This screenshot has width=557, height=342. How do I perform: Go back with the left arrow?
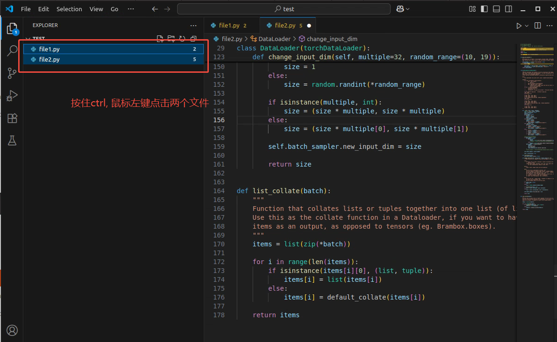tap(155, 9)
